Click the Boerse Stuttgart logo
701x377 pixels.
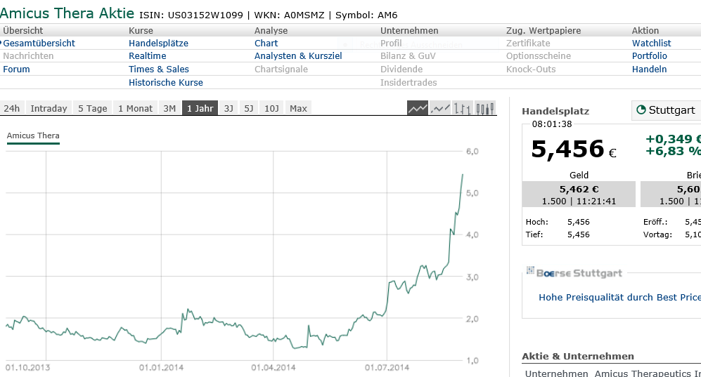pyautogui.click(x=574, y=272)
